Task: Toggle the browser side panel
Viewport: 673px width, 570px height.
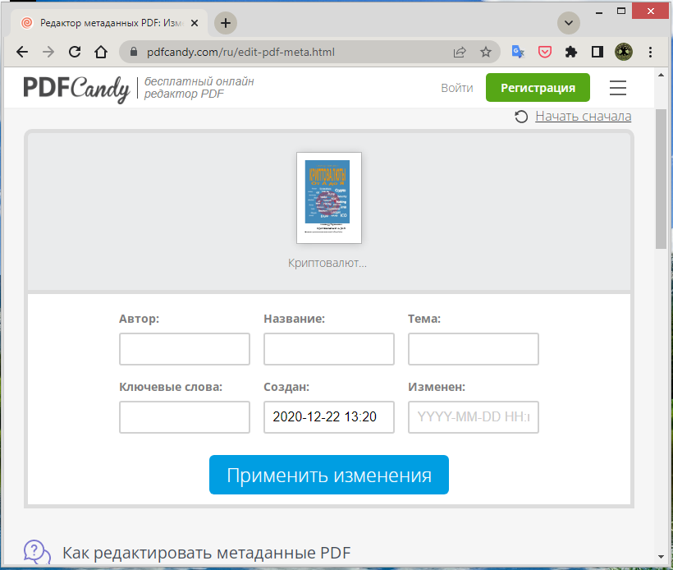Action: [597, 52]
